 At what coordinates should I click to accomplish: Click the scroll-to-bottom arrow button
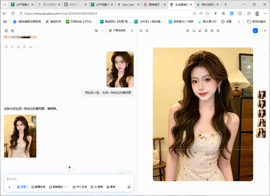point(70,167)
